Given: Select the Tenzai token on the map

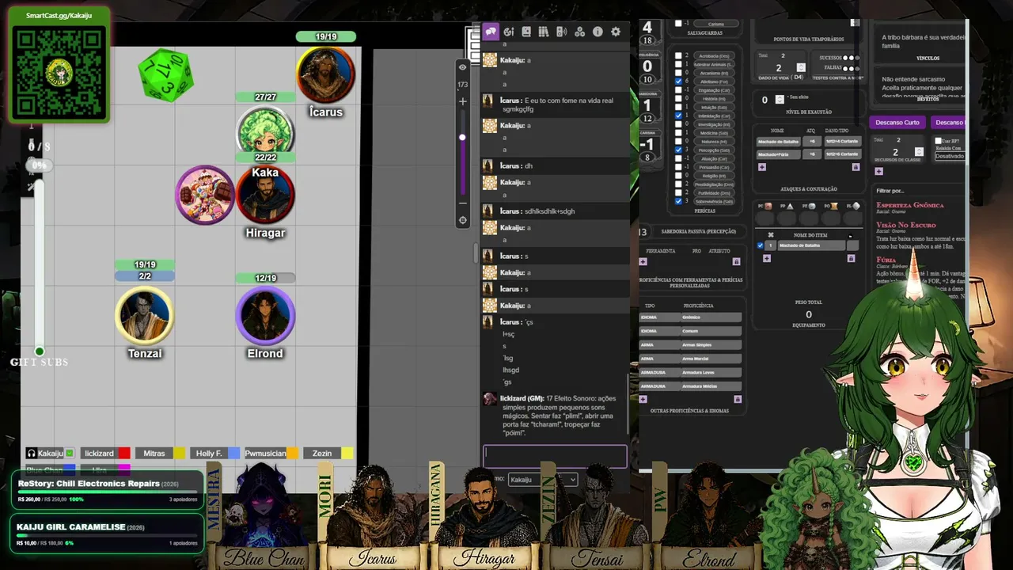Looking at the screenshot, I should (x=145, y=315).
